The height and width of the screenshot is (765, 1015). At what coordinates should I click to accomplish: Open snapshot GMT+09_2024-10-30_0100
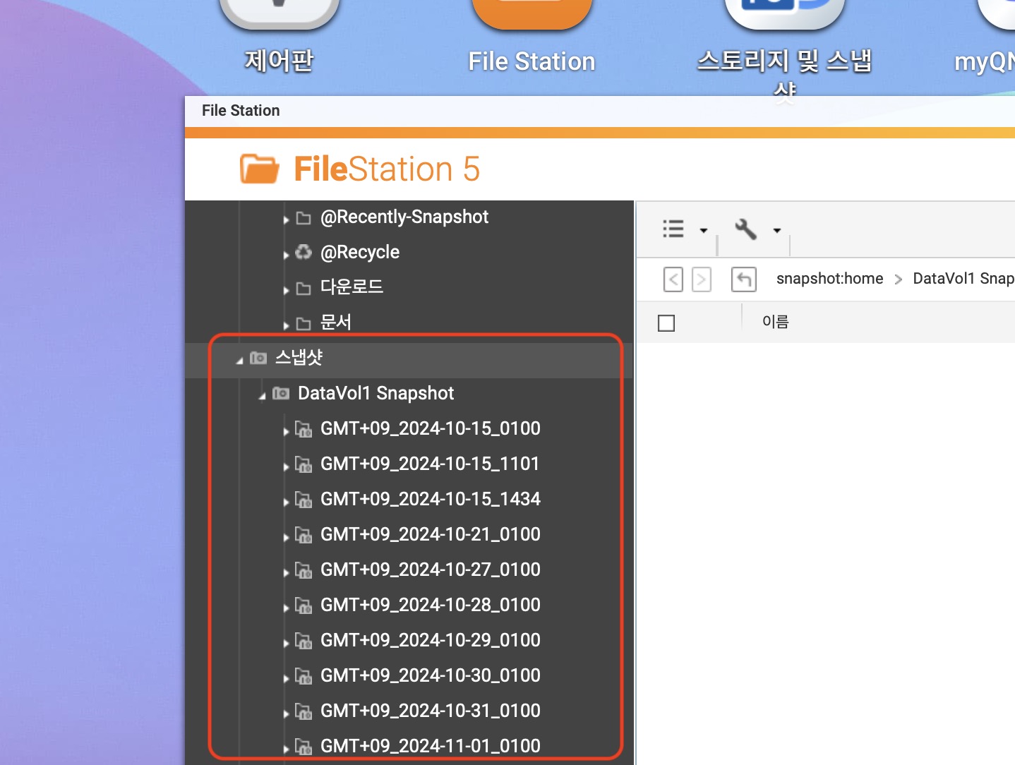coord(431,675)
